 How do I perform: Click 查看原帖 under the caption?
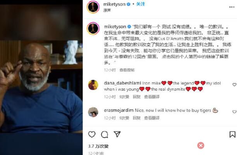click(x=127, y=70)
